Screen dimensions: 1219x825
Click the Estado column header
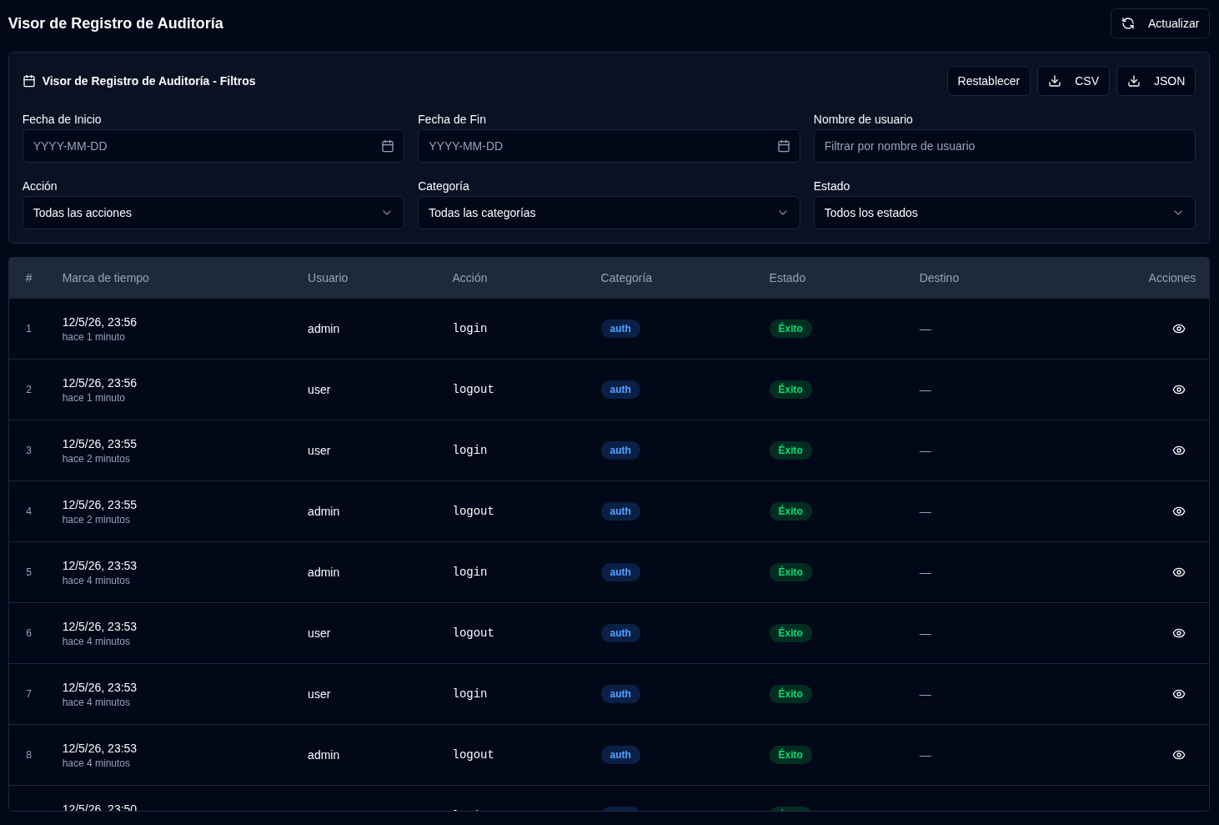(x=787, y=278)
